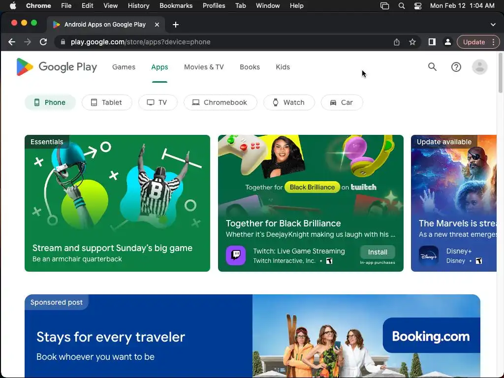The width and height of the screenshot is (504, 378).
Task: Switch to the Books tab
Action: coord(250,67)
